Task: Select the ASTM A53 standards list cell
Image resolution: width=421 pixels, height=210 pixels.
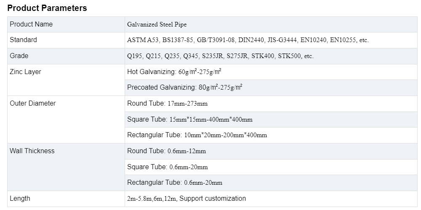Action: pos(248,40)
